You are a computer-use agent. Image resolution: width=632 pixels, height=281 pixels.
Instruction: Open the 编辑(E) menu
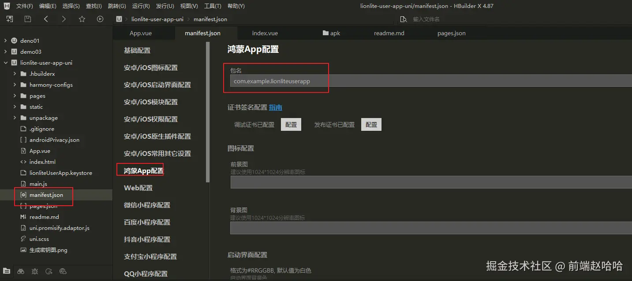click(48, 6)
